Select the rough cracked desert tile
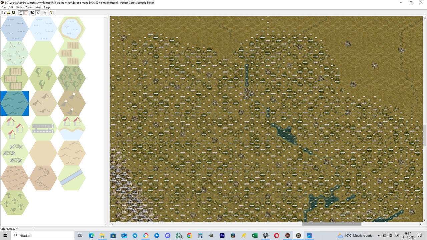427x240 pixels. pos(15,178)
